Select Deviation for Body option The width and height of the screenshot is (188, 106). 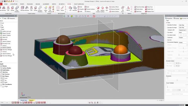pos(172,25)
